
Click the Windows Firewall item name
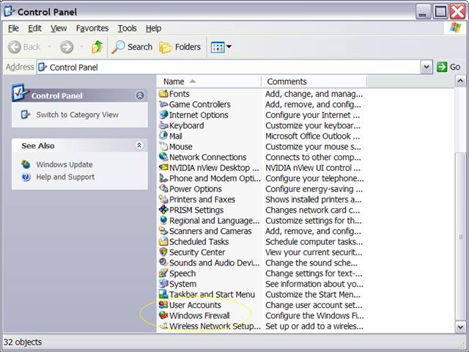(x=199, y=315)
